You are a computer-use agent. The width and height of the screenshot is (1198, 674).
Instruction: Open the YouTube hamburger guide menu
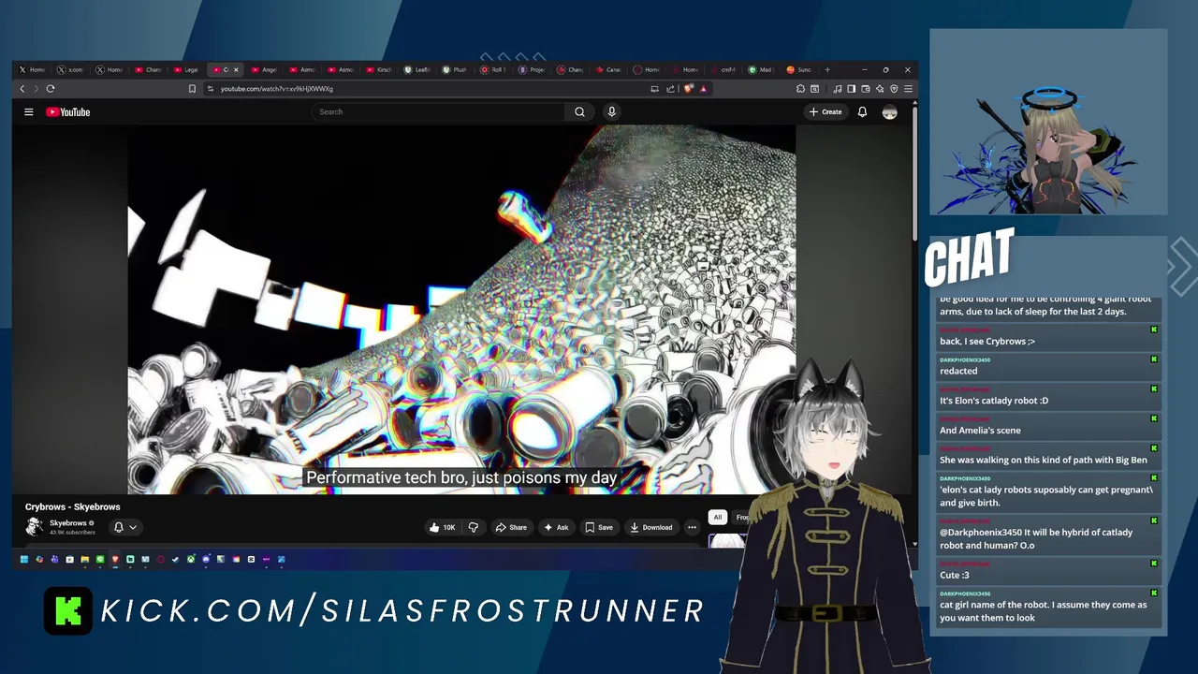click(x=29, y=111)
